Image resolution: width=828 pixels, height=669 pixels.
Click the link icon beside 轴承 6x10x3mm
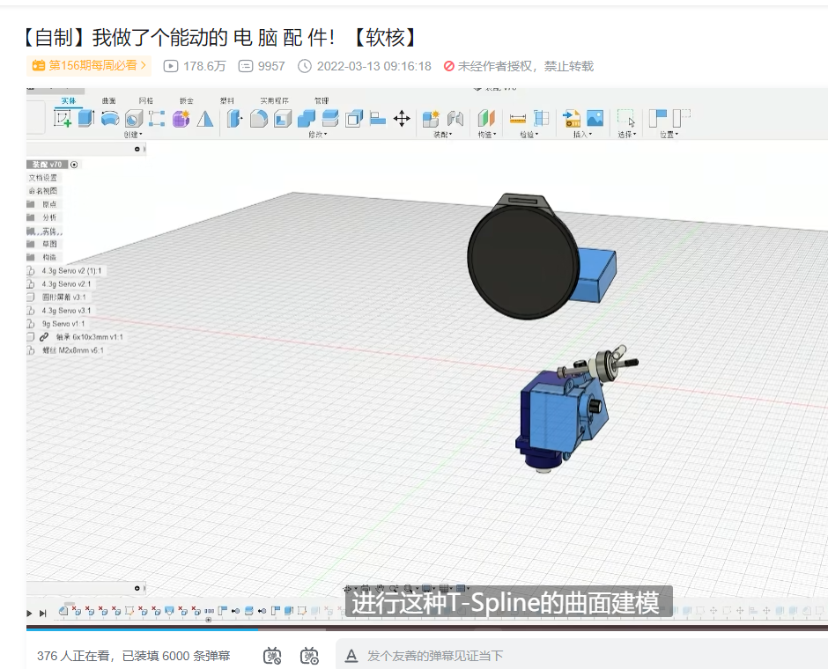[44, 336]
